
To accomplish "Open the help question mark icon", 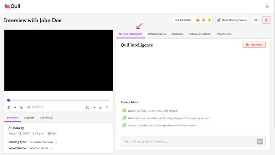I will pyautogui.click(x=267, y=7).
